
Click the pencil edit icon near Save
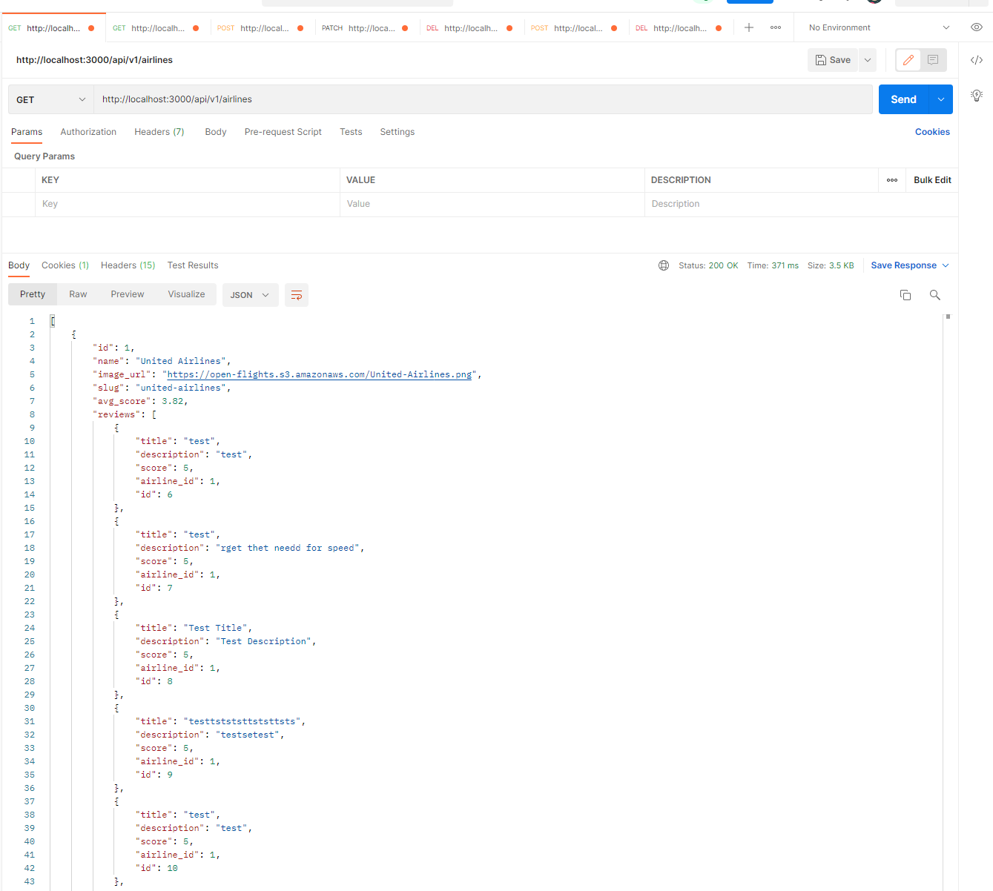[x=908, y=59]
